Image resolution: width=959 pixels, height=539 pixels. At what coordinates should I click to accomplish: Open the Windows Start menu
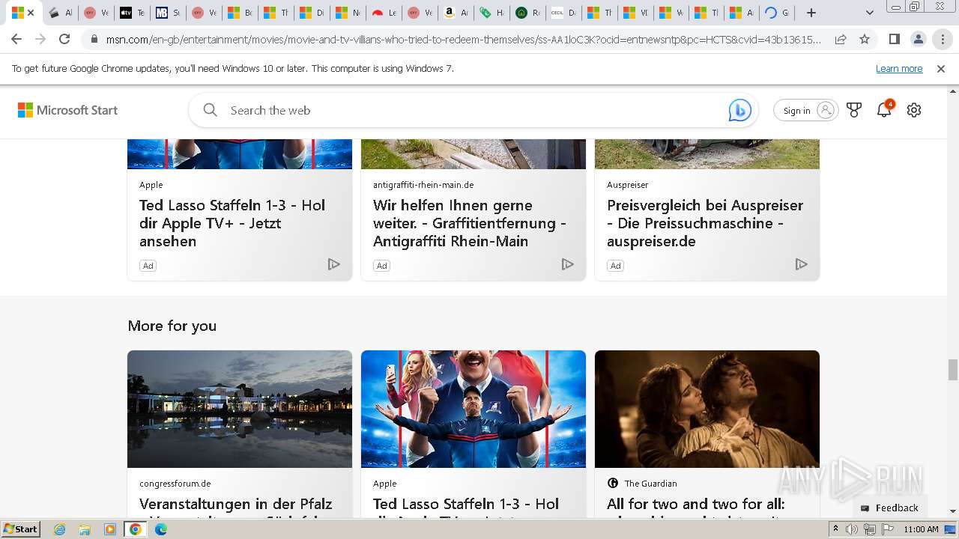pyautogui.click(x=21, y=529)
